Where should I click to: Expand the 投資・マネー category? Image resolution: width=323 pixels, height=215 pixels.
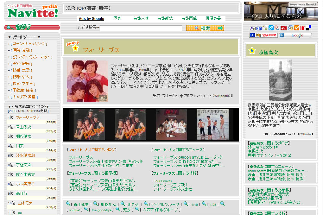click(23, 83)
